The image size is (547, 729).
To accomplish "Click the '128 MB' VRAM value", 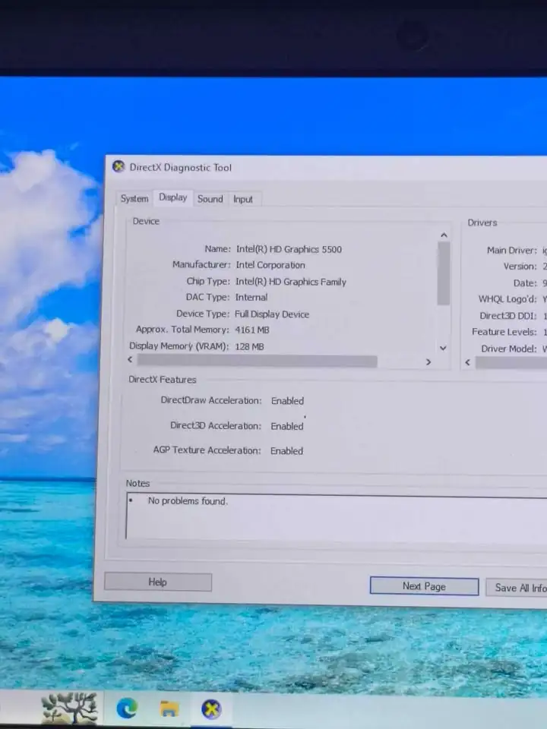I will [249, 347].
